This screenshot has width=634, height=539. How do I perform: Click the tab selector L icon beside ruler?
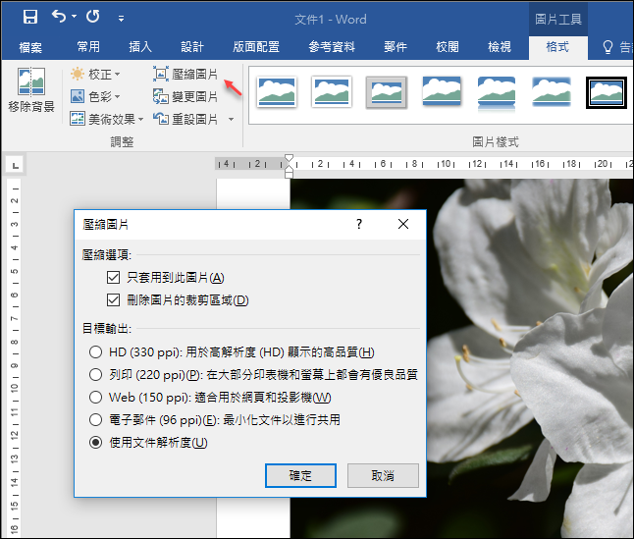pyautogui.click(x=16, y=165)
